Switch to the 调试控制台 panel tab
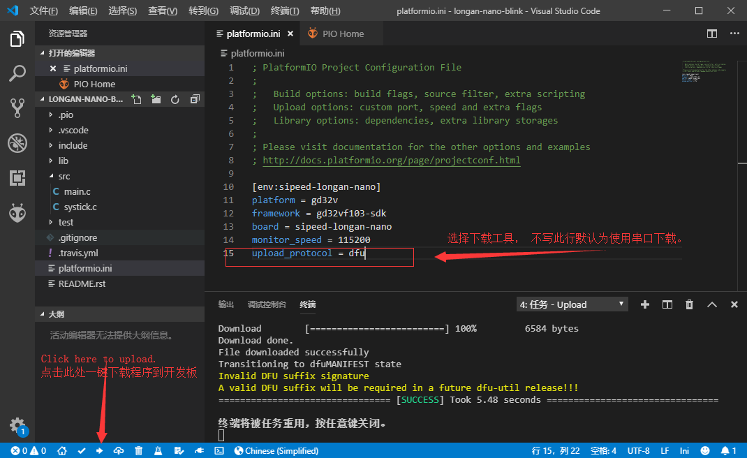 coord(267,304)
